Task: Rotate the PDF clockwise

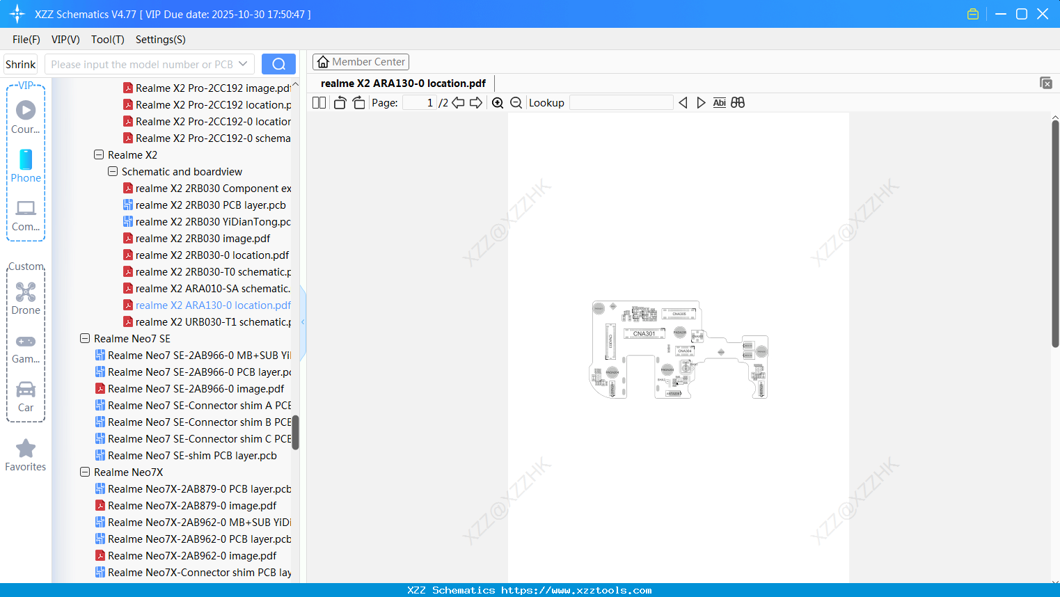Action: click(x=358, y=103)
